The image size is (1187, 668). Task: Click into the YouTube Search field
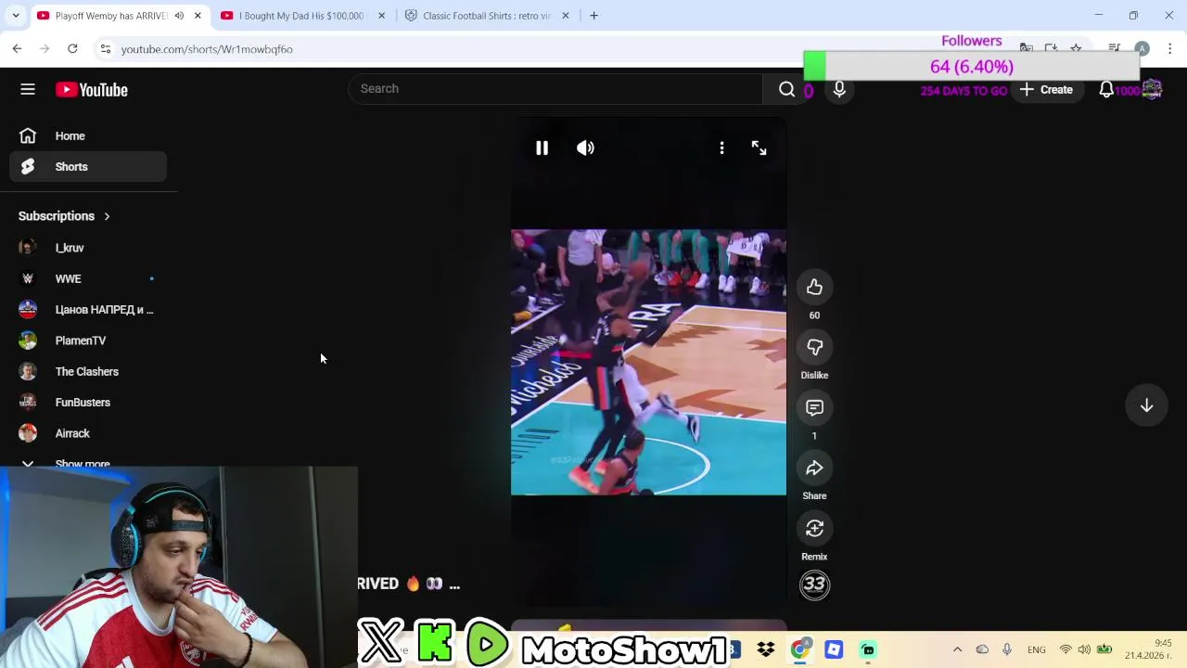point(556,89)
